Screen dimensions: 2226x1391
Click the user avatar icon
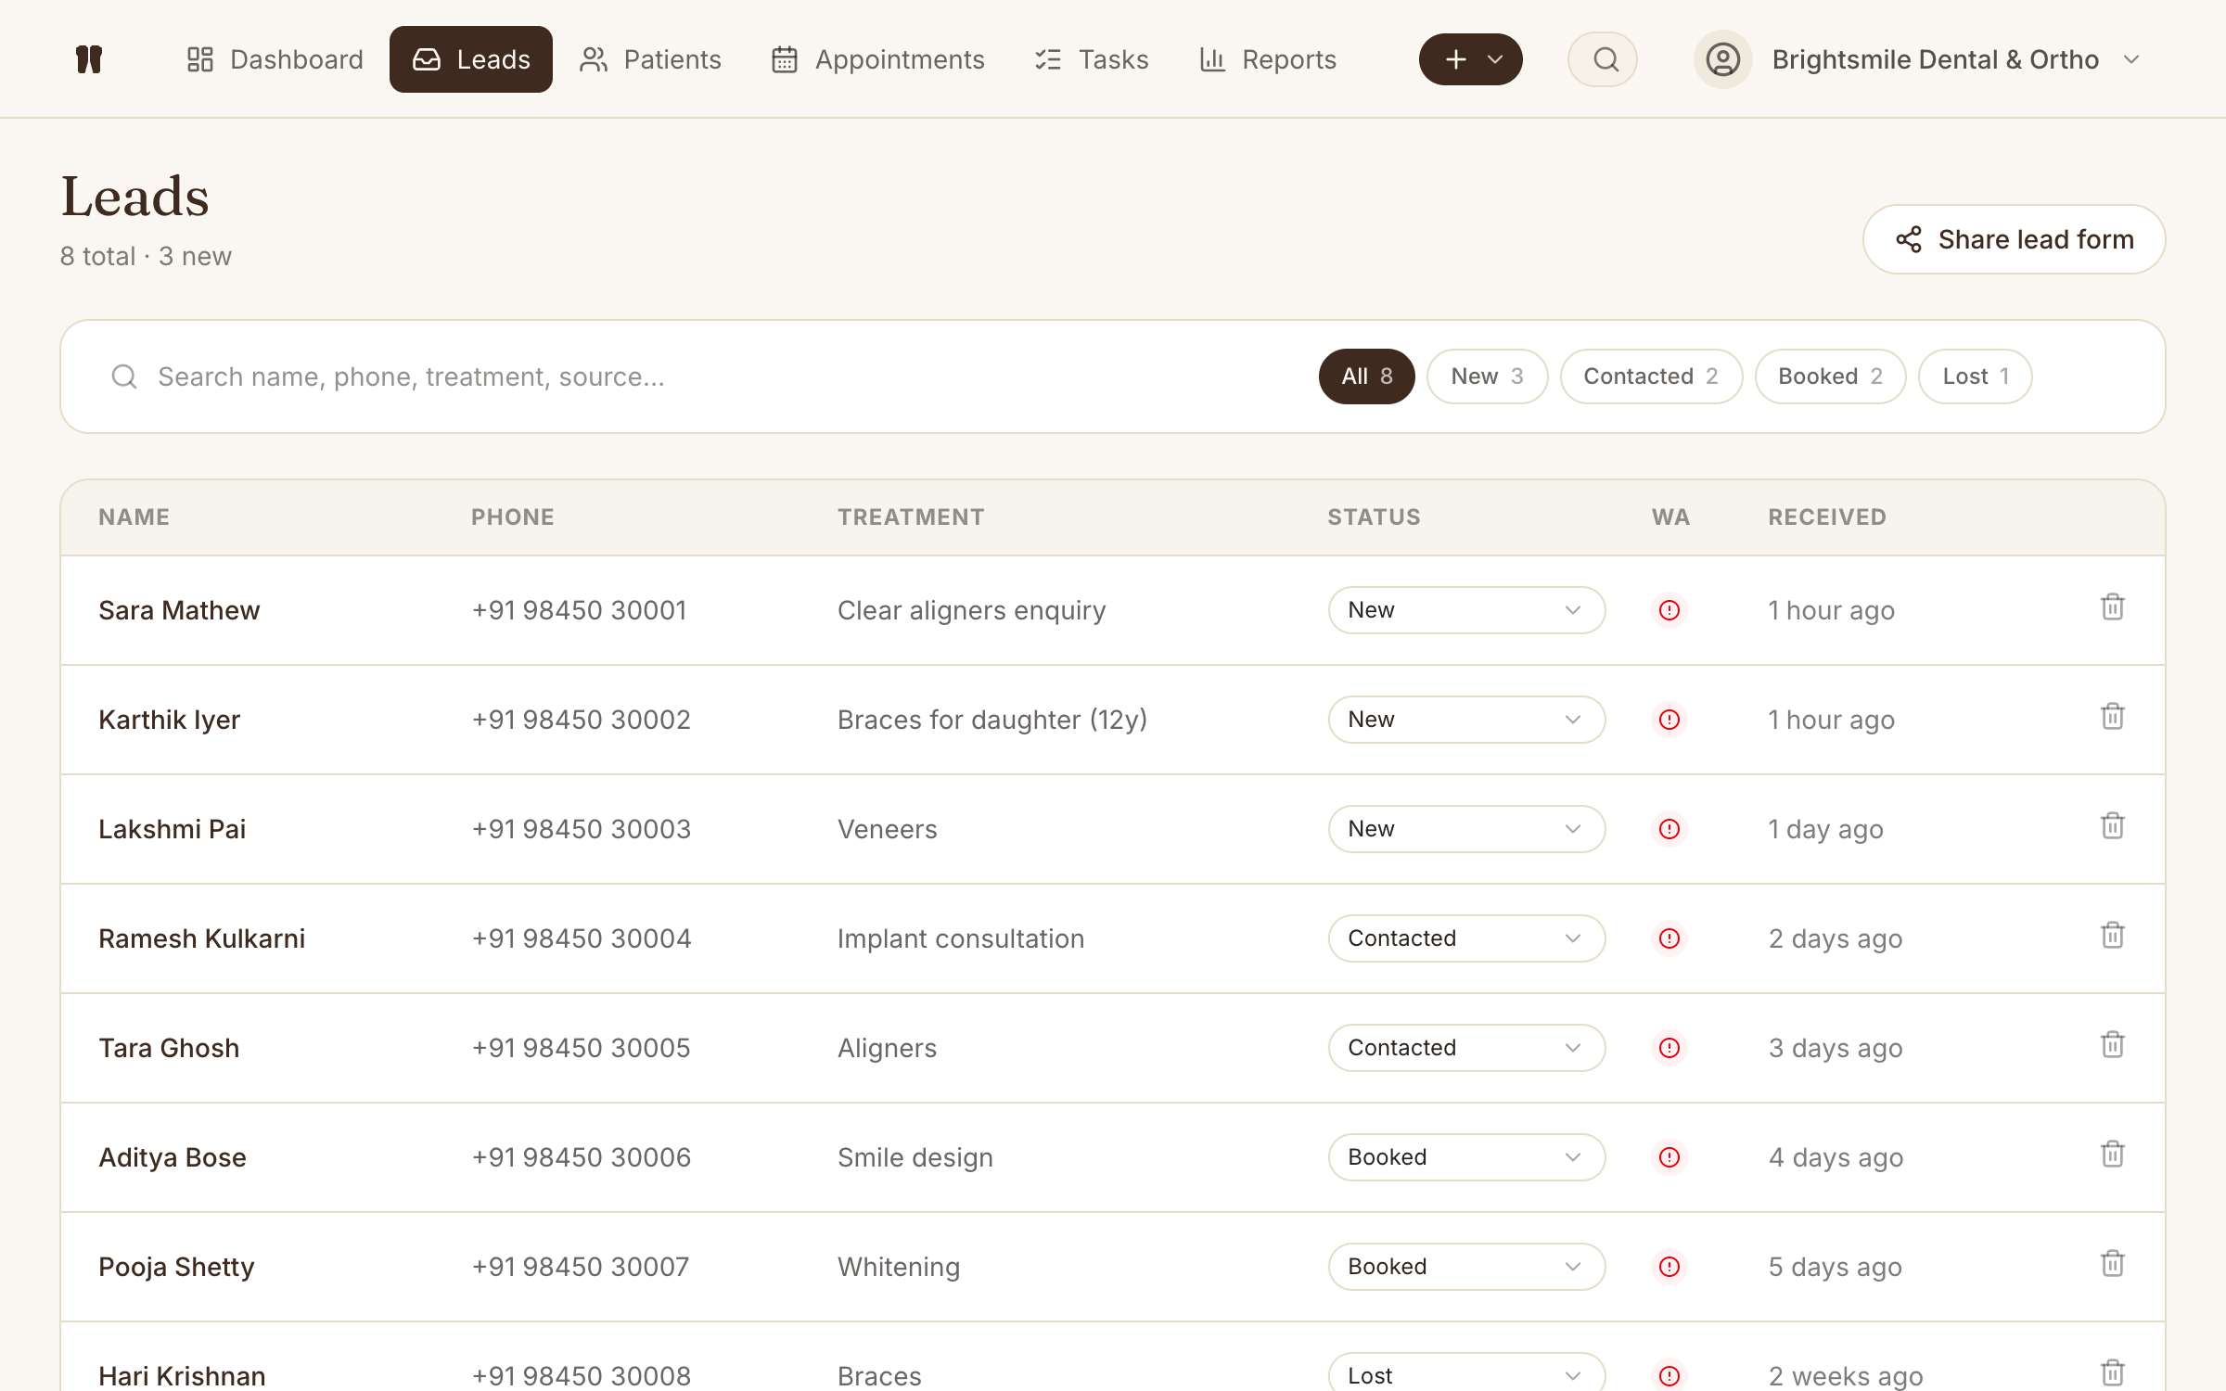(1722, 59)
